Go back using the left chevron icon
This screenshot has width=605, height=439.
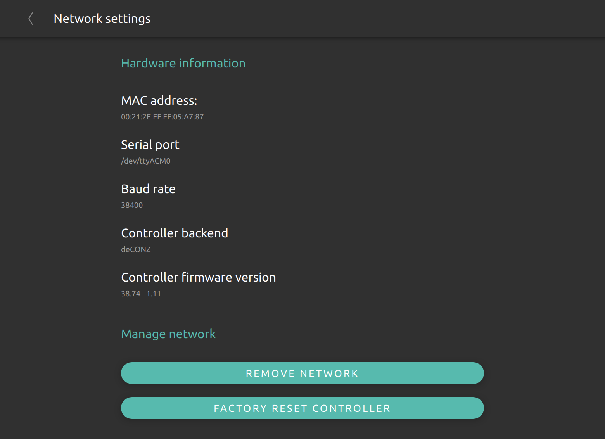tap(31, 19)
